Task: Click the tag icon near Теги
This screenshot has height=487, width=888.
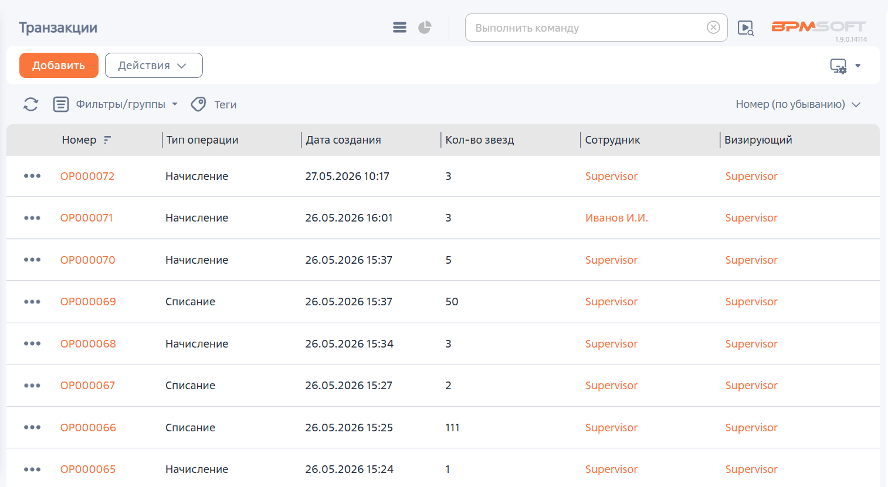Action: [x=199, y=104]
